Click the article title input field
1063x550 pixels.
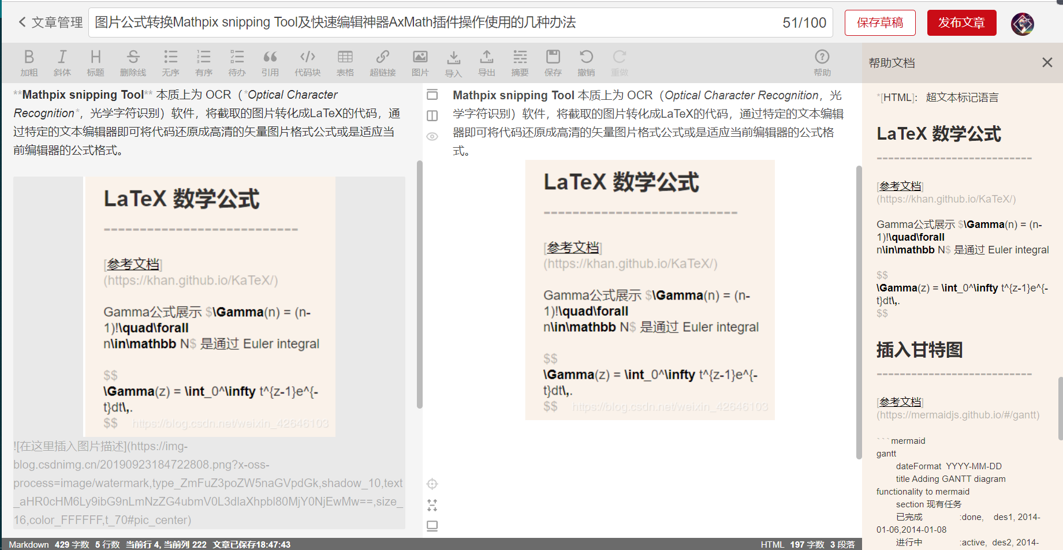460,23
